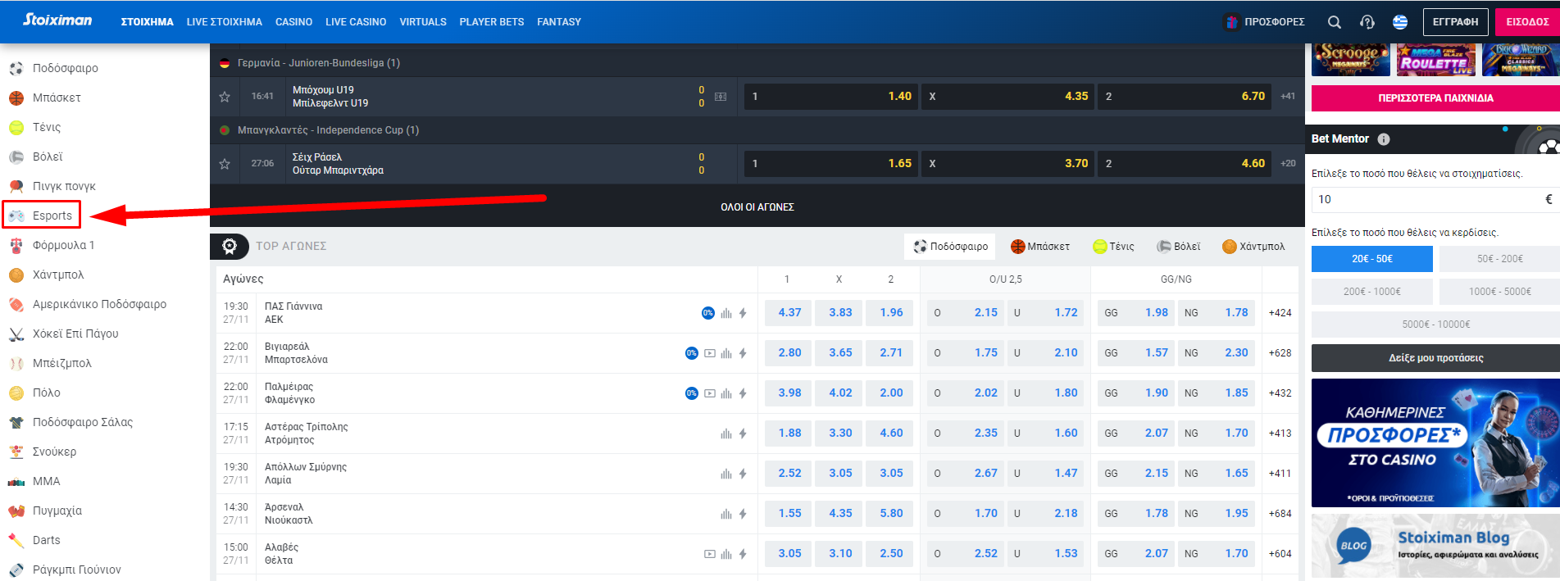Image resolution: width=1560 pixels, height=581 pixels.
Task: Open the Greek flag language selector
Action: (x=1400, y=22)
